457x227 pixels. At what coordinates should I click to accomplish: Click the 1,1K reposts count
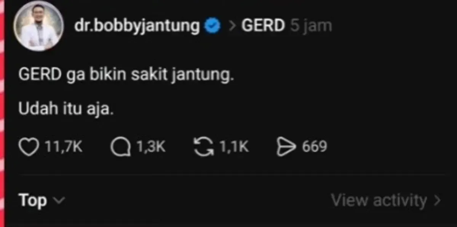234,147
